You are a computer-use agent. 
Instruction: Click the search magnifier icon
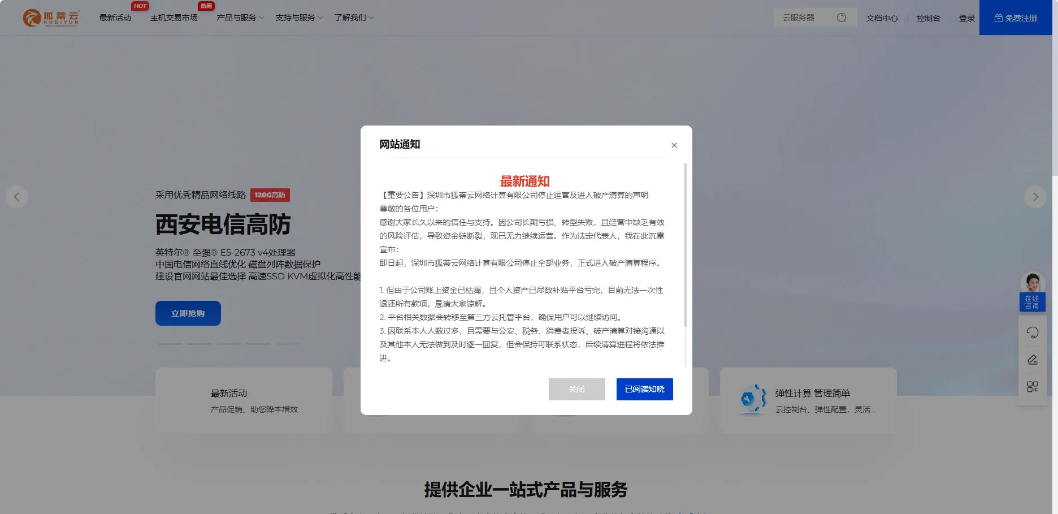pos(842,18)
